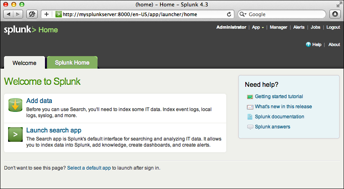Viewport: 344px width, 189px height.
Task: Click the Welcome to Splunk heading
Action: (x=42, y=82)
